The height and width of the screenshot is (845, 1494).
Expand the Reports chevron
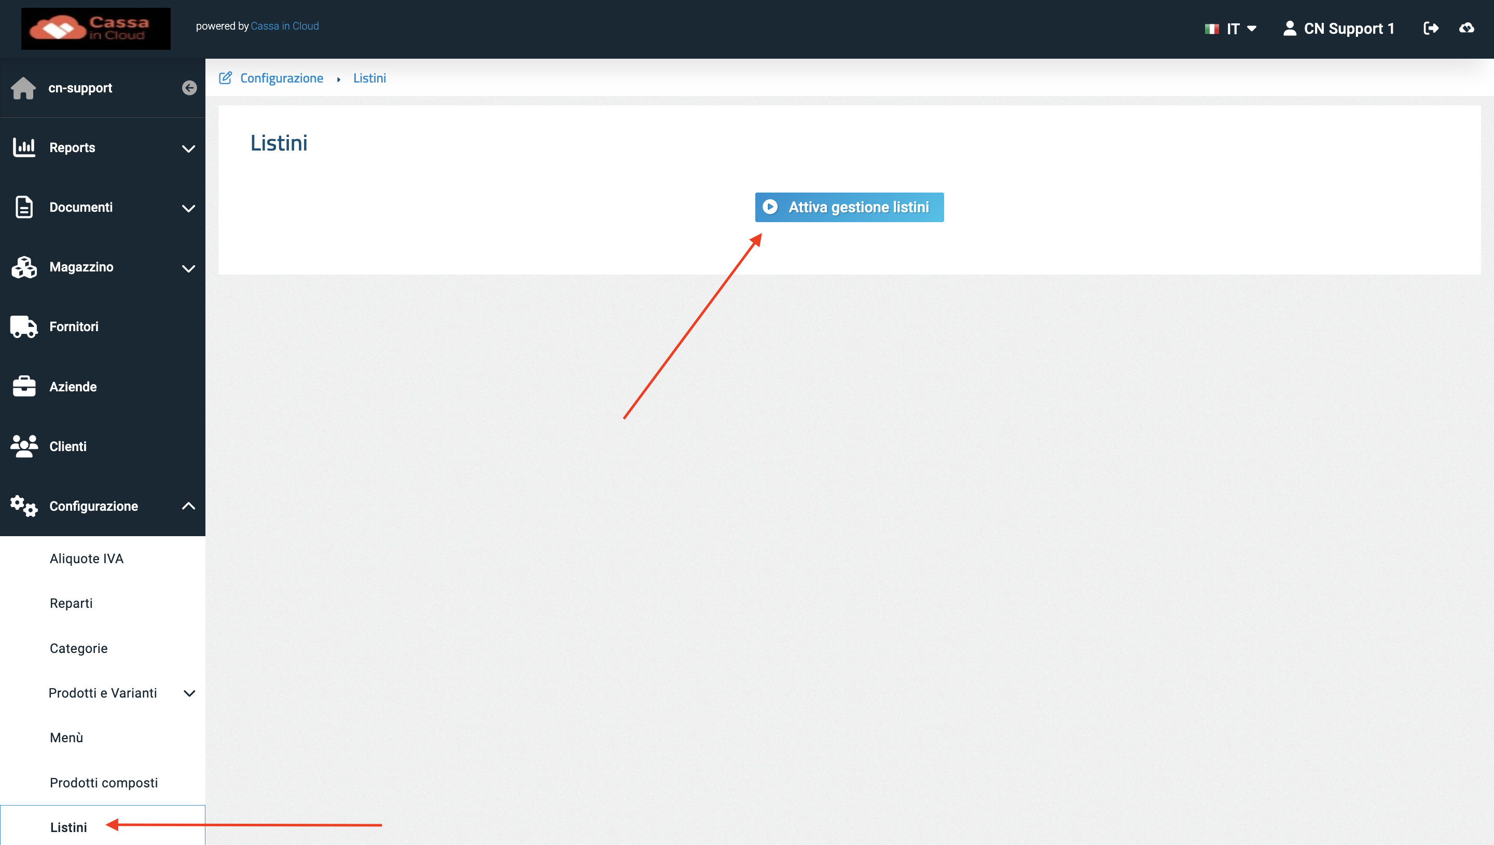(x=188, y=148)
